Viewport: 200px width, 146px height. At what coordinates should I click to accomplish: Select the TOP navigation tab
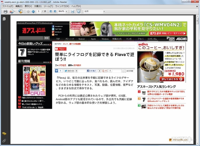[x=58, y=39]
